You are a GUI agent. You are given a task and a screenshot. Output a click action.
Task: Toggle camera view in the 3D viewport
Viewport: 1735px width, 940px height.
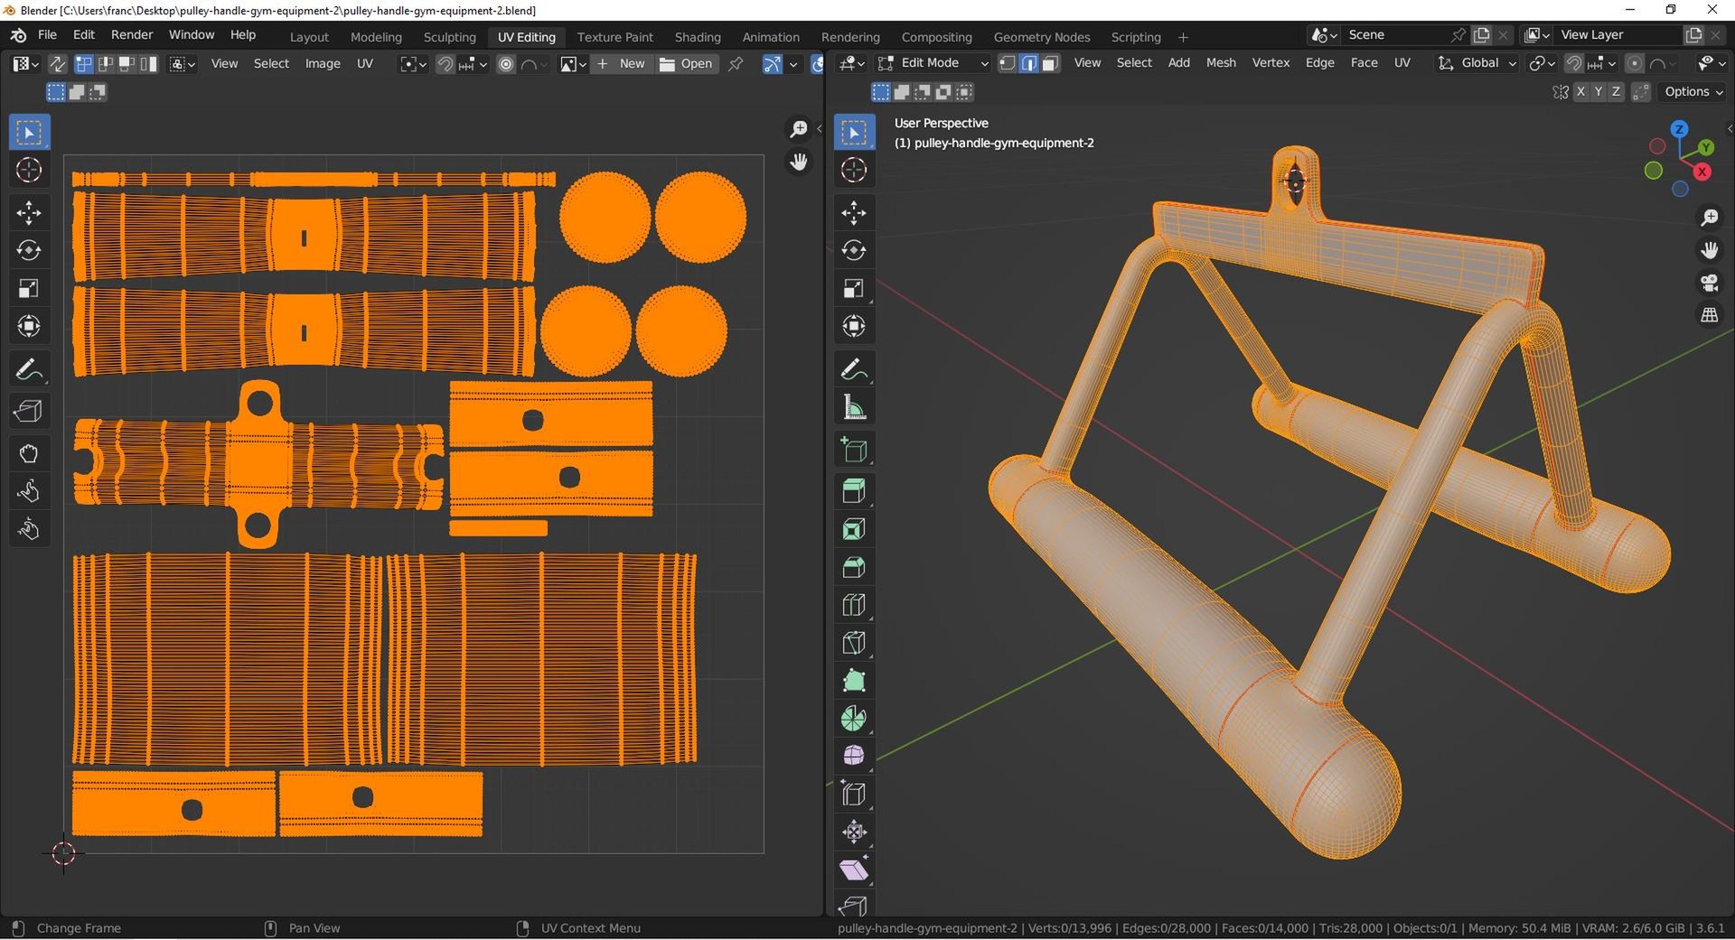1709,283
